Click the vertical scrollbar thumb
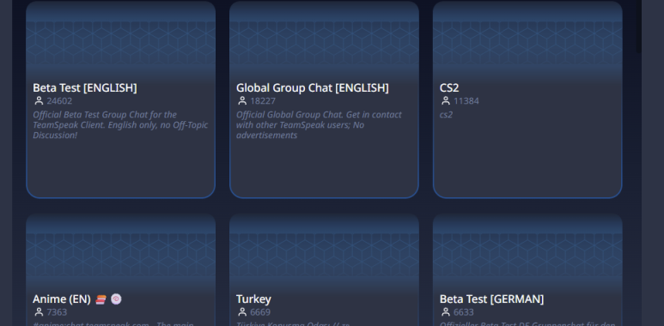The width and height of the screenshot is (664, 326). 638,27
